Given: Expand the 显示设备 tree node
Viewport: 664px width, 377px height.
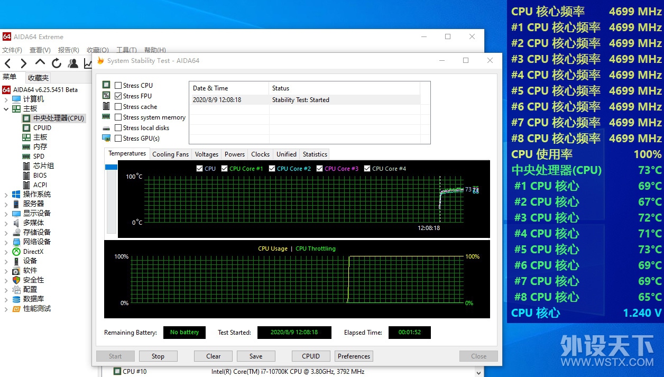Looking at the screenshot, I should pos(6,213).
